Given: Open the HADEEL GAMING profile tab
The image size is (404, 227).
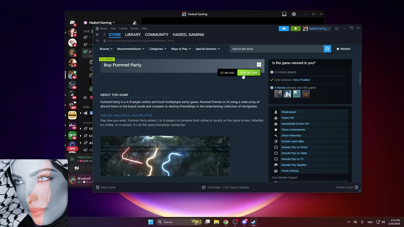Looking at the screenshot, I should click(x=188, y=35).
